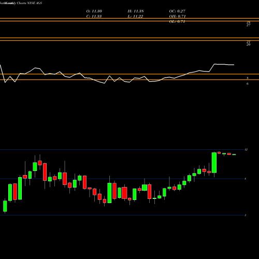Viewport: 259px width, 259px height.
Task: Click the '6' indicator axis label
Action: 248,84
